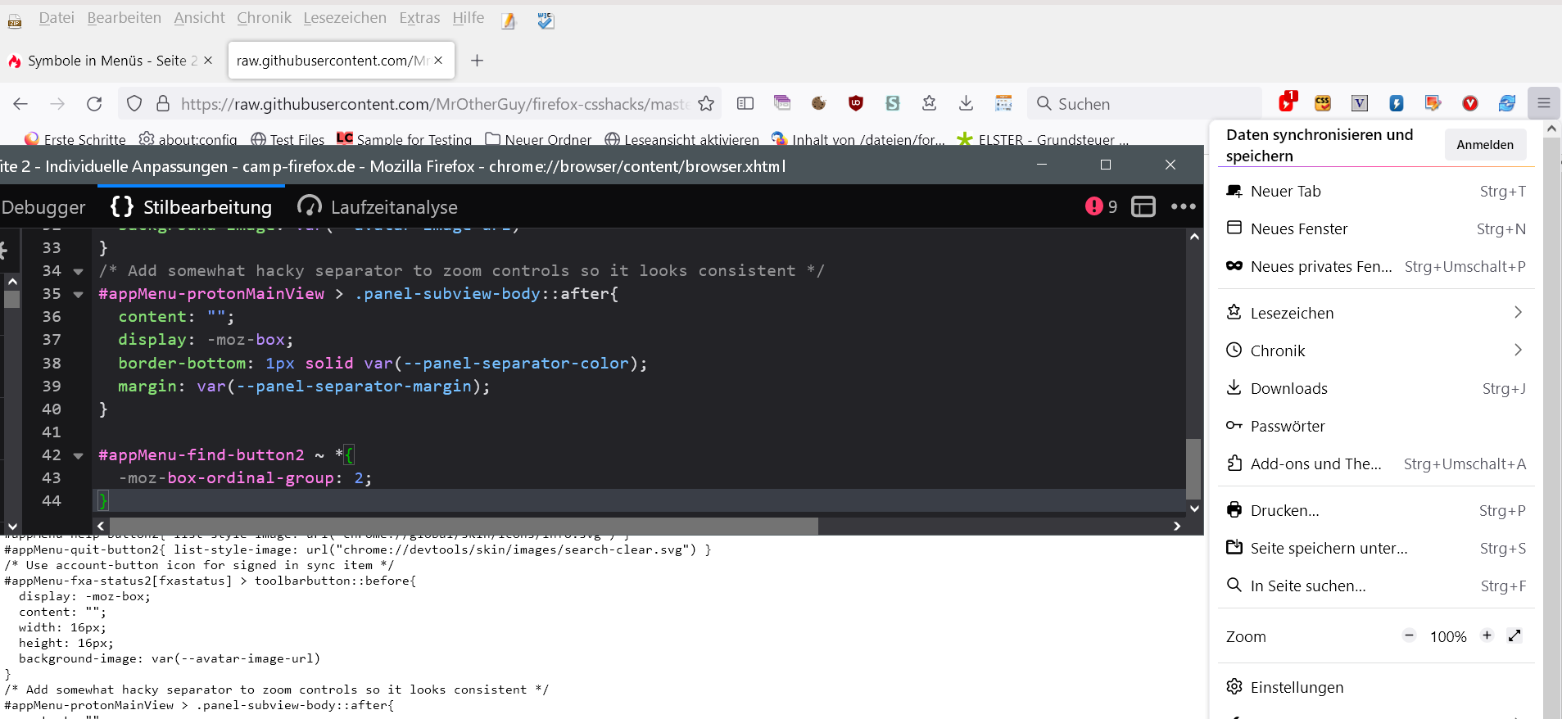Reload the page with the refresh icon
1562x719 pixels.
[94, 104]
